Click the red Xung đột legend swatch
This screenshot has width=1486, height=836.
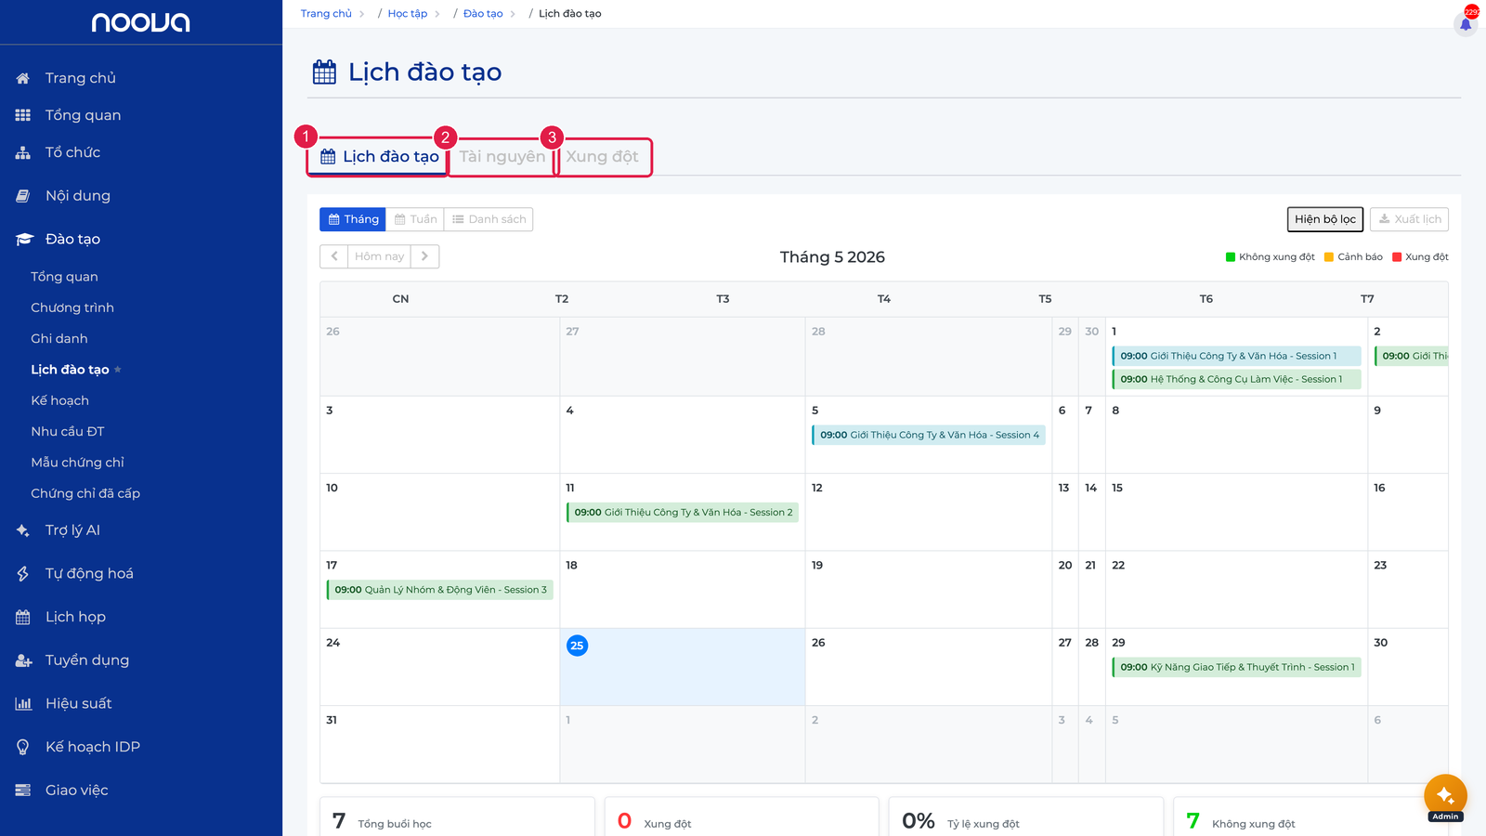point(1397,257)
